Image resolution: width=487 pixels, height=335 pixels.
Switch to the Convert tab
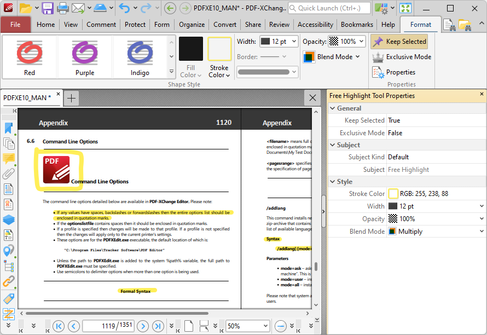click(224, 25)
